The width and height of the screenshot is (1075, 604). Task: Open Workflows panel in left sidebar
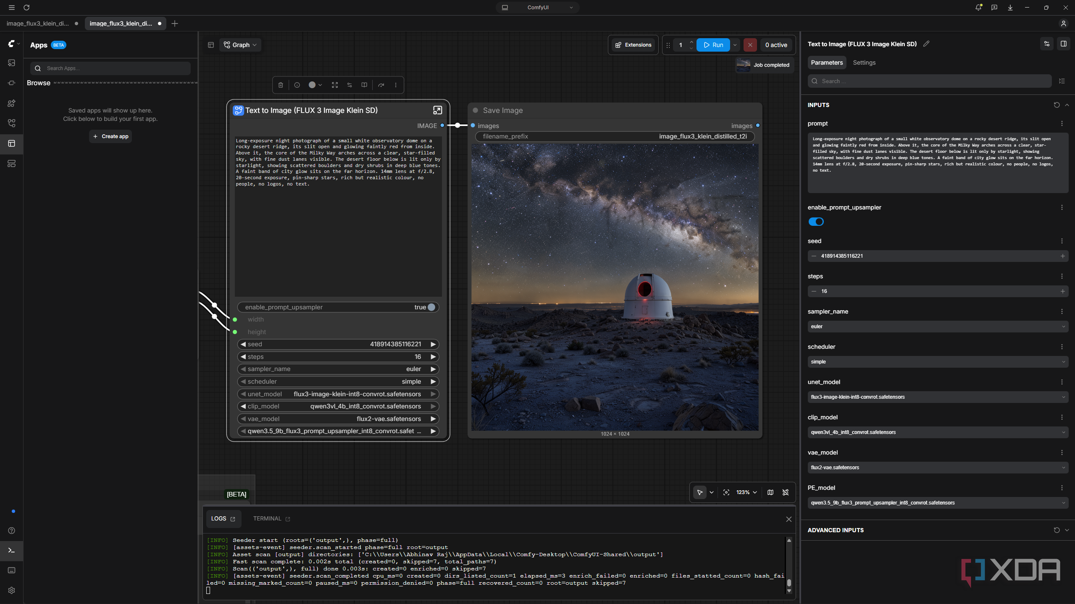[x=12, y=123]
